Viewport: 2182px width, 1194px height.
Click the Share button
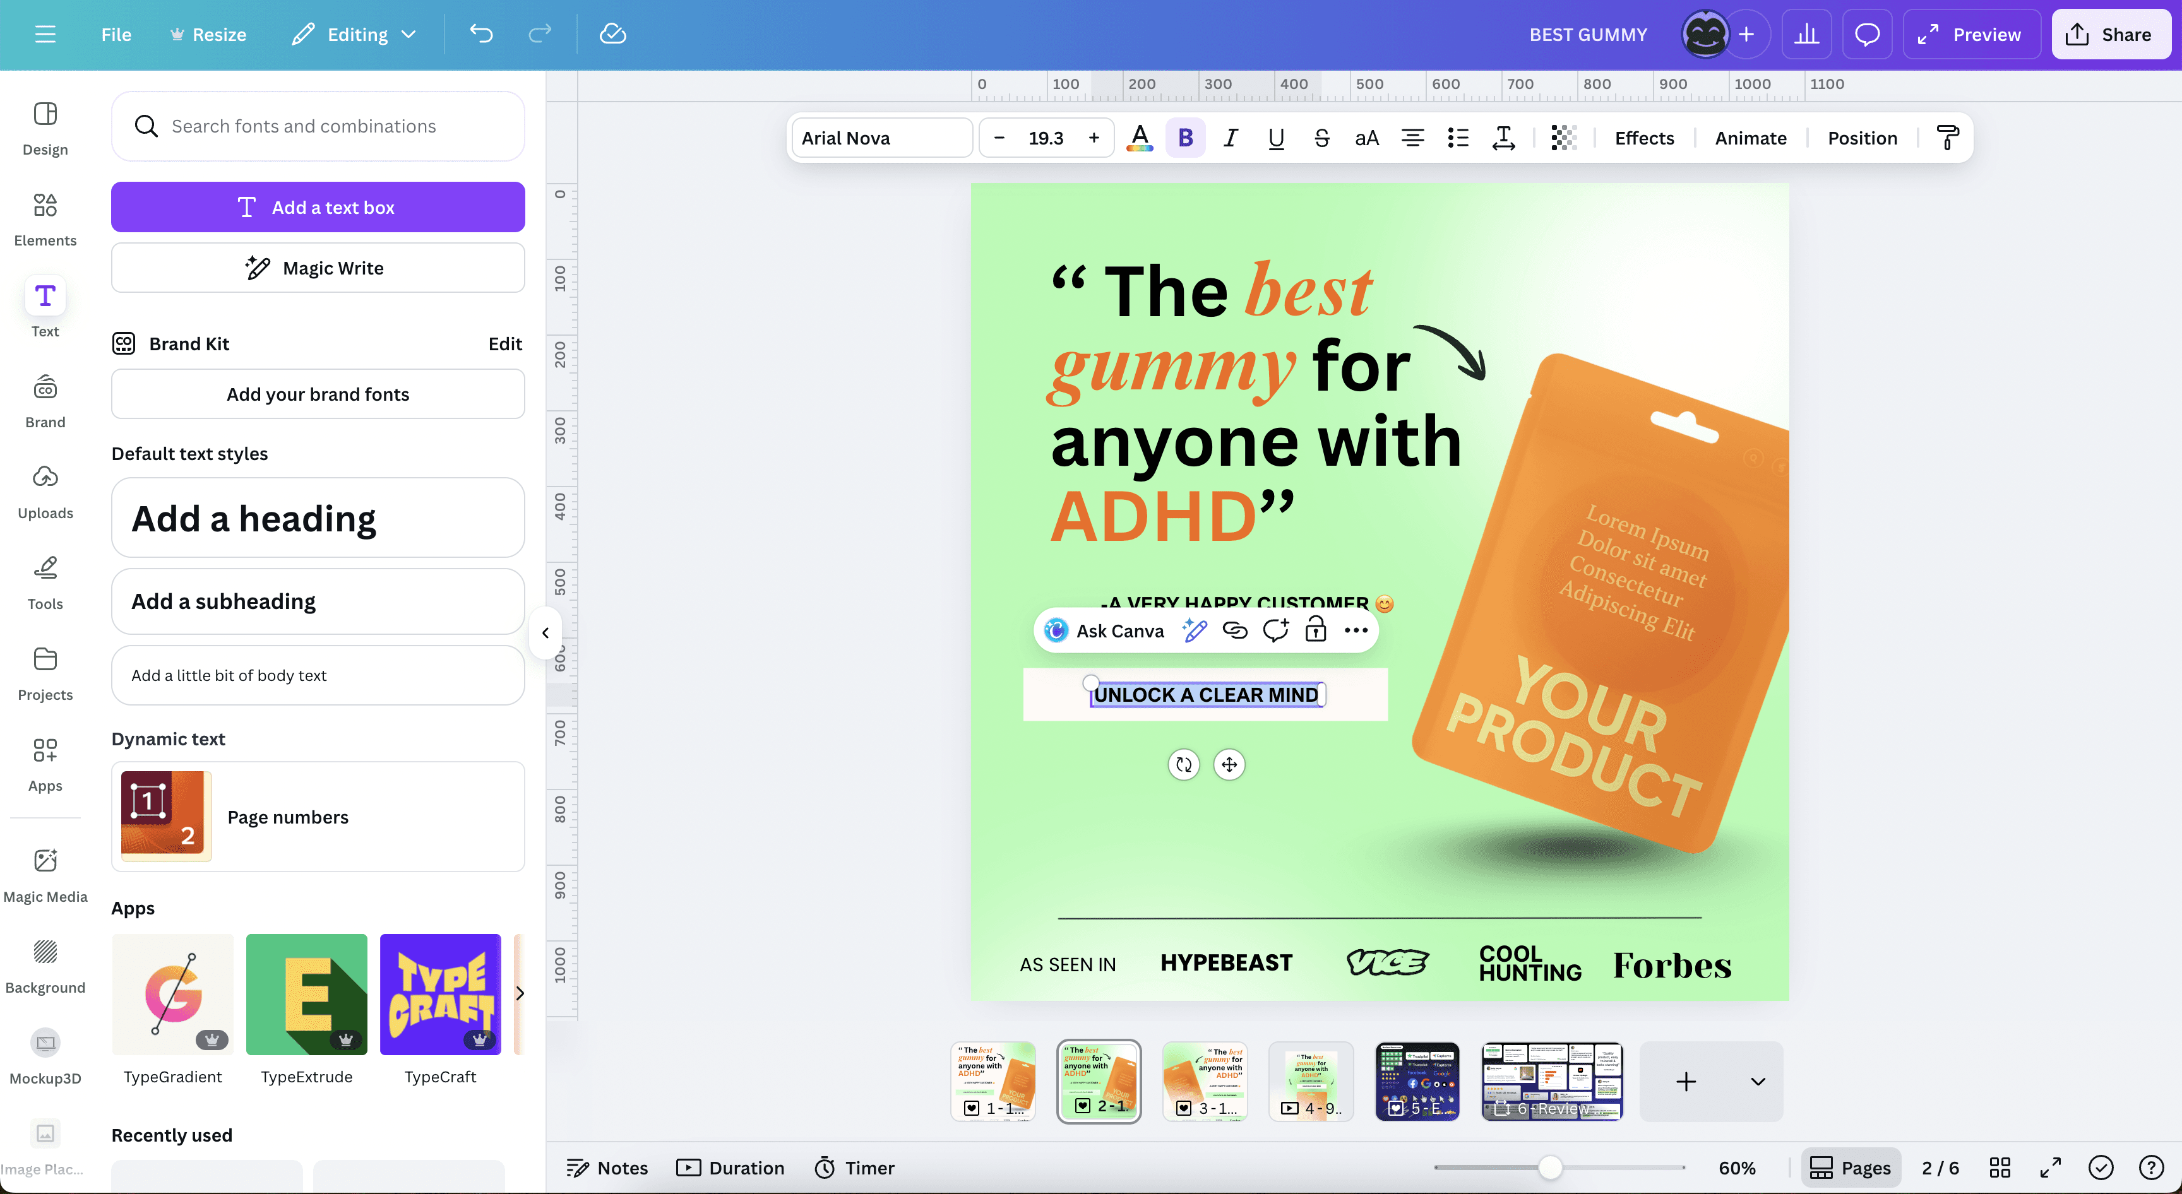[2110, 34]
